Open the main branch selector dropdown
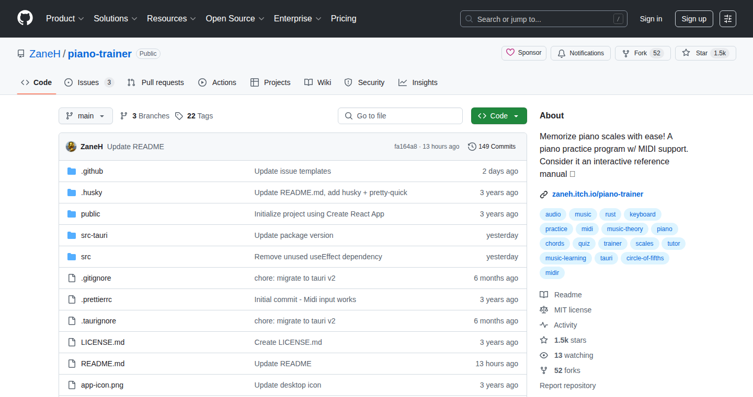The width and height of the screenshot is (753, 397). (86, 116)
